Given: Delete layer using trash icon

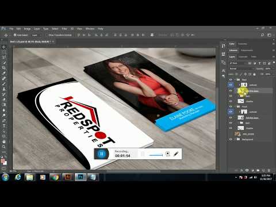Looking at the screenshot, I should tap(269, 170).
